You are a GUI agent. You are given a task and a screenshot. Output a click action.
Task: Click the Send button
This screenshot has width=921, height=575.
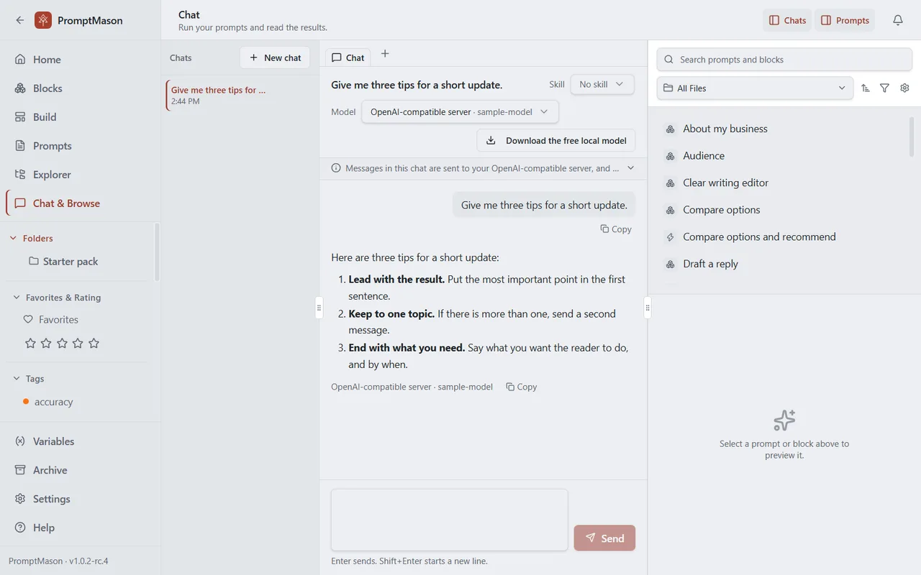pos(604,538)
